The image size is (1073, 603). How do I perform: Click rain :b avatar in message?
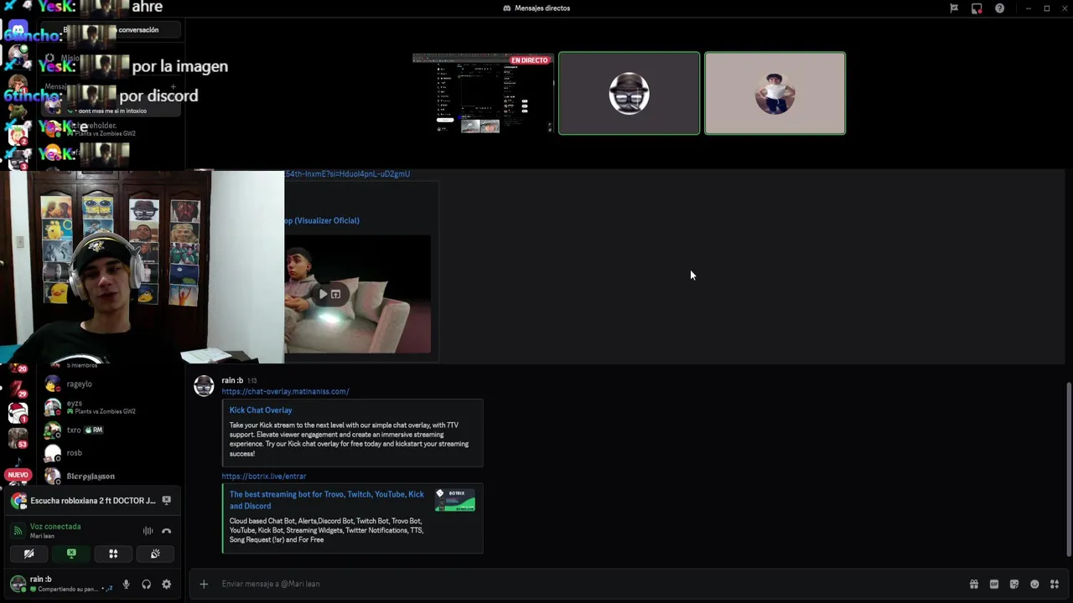204,385
